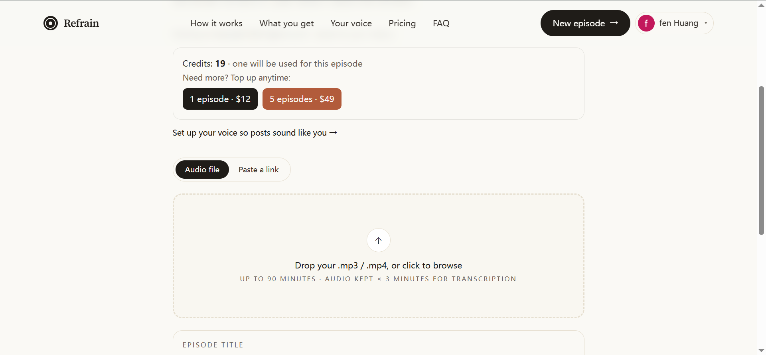
Task: Switch to Paste a link tab
Action: tap(259, 170)
